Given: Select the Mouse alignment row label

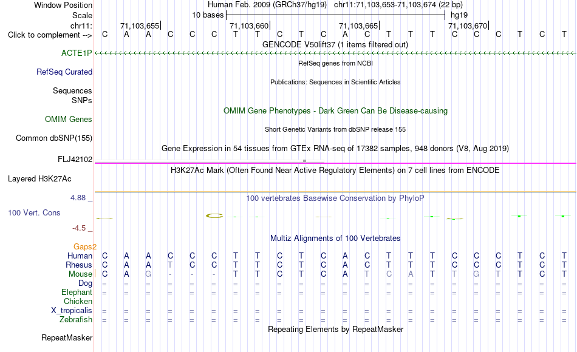Looking at the screenshot, I should tap(80, 274).
